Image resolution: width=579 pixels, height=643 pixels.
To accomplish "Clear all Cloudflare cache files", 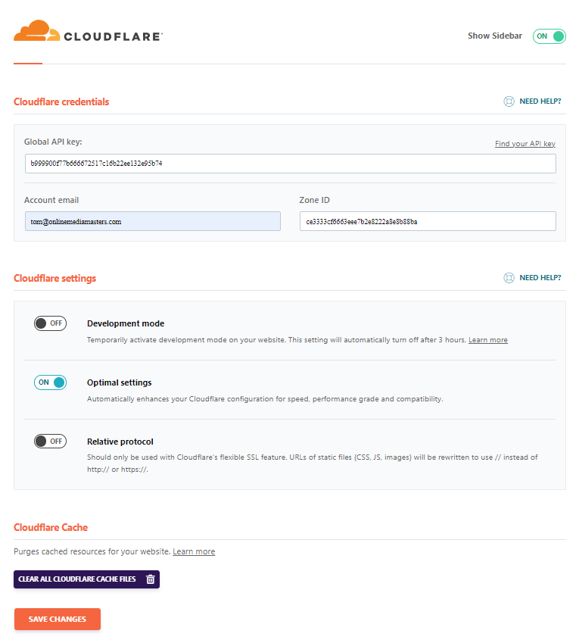I will [x=83, y=579].
